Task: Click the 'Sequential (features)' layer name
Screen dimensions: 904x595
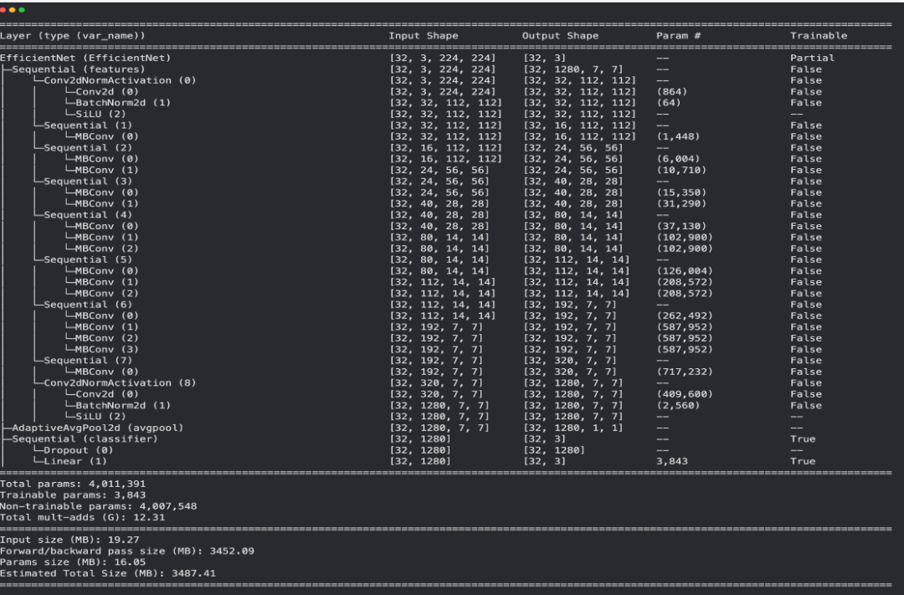Action: (79, 69)
